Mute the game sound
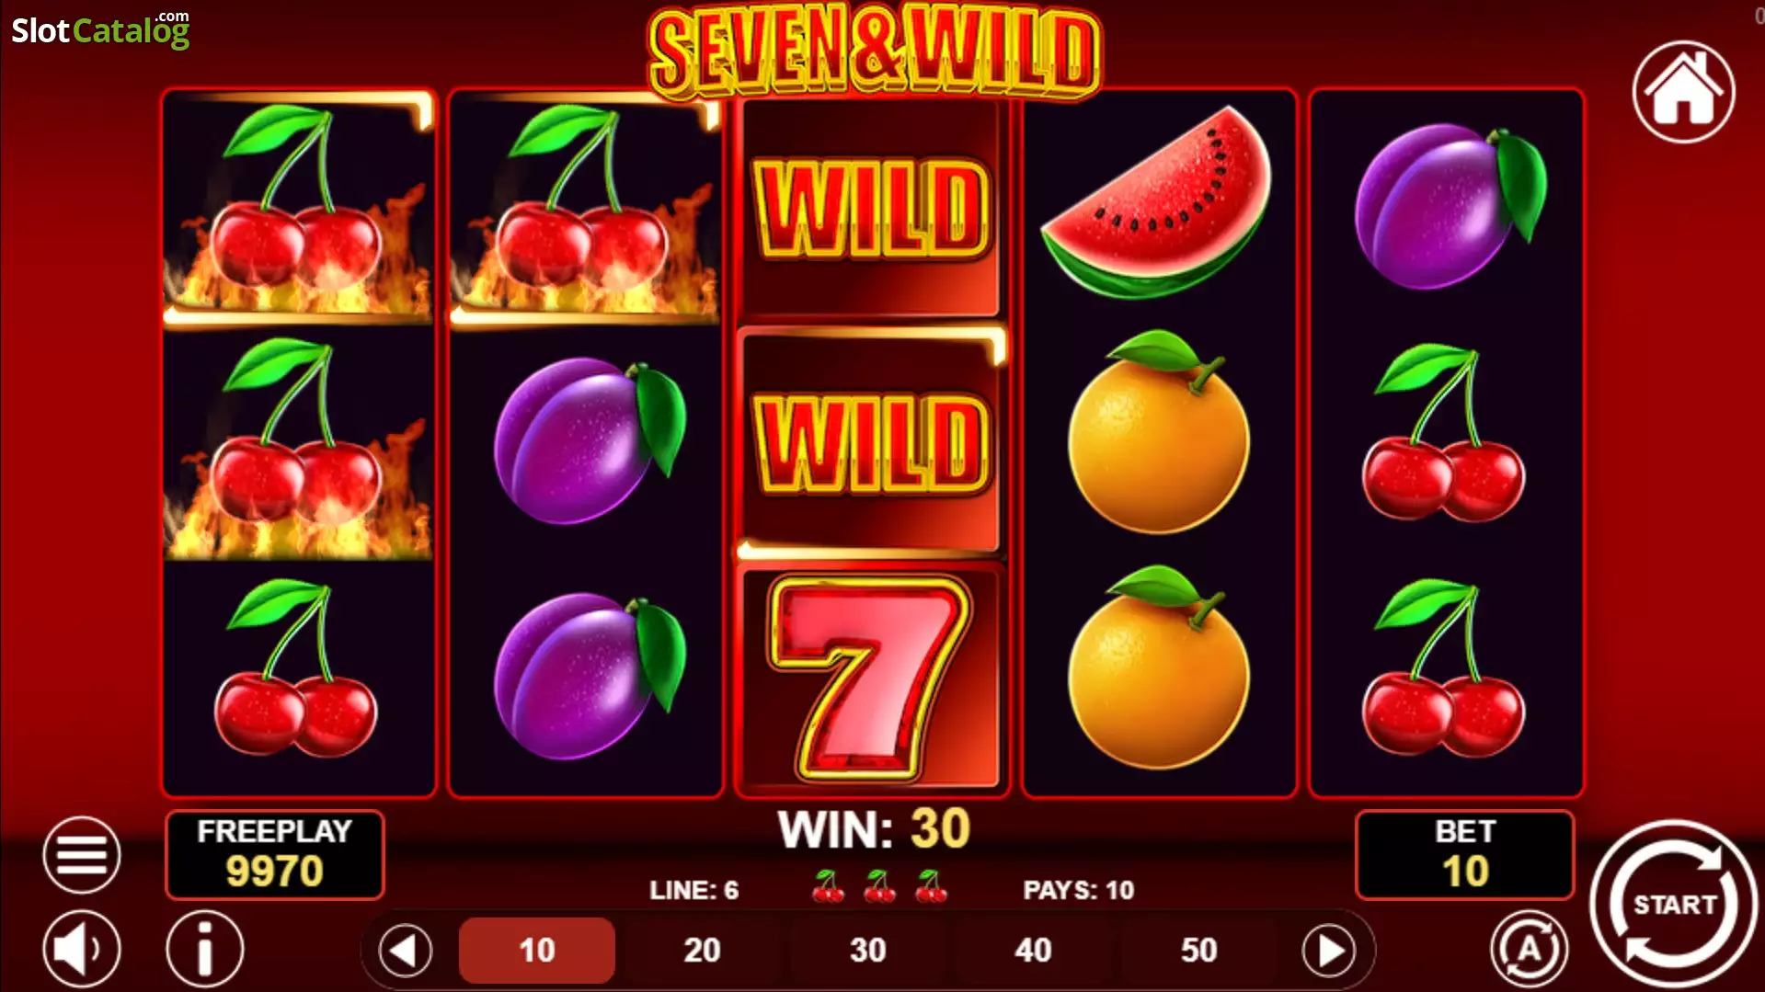The image size is (1765, 992). pos(81,948)
